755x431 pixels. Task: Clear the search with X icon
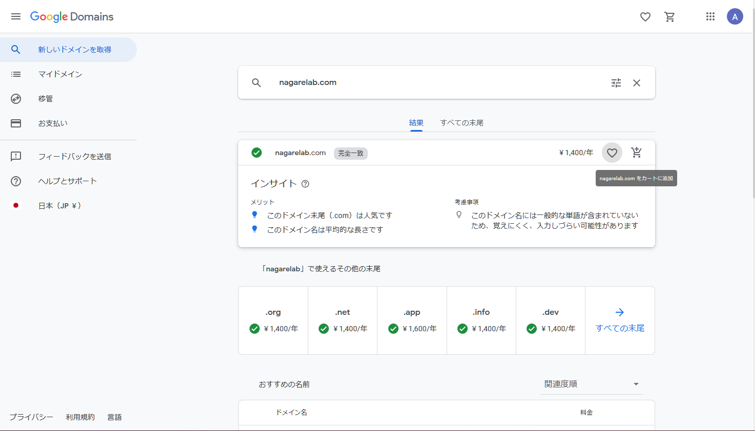[x=637, y=83]
